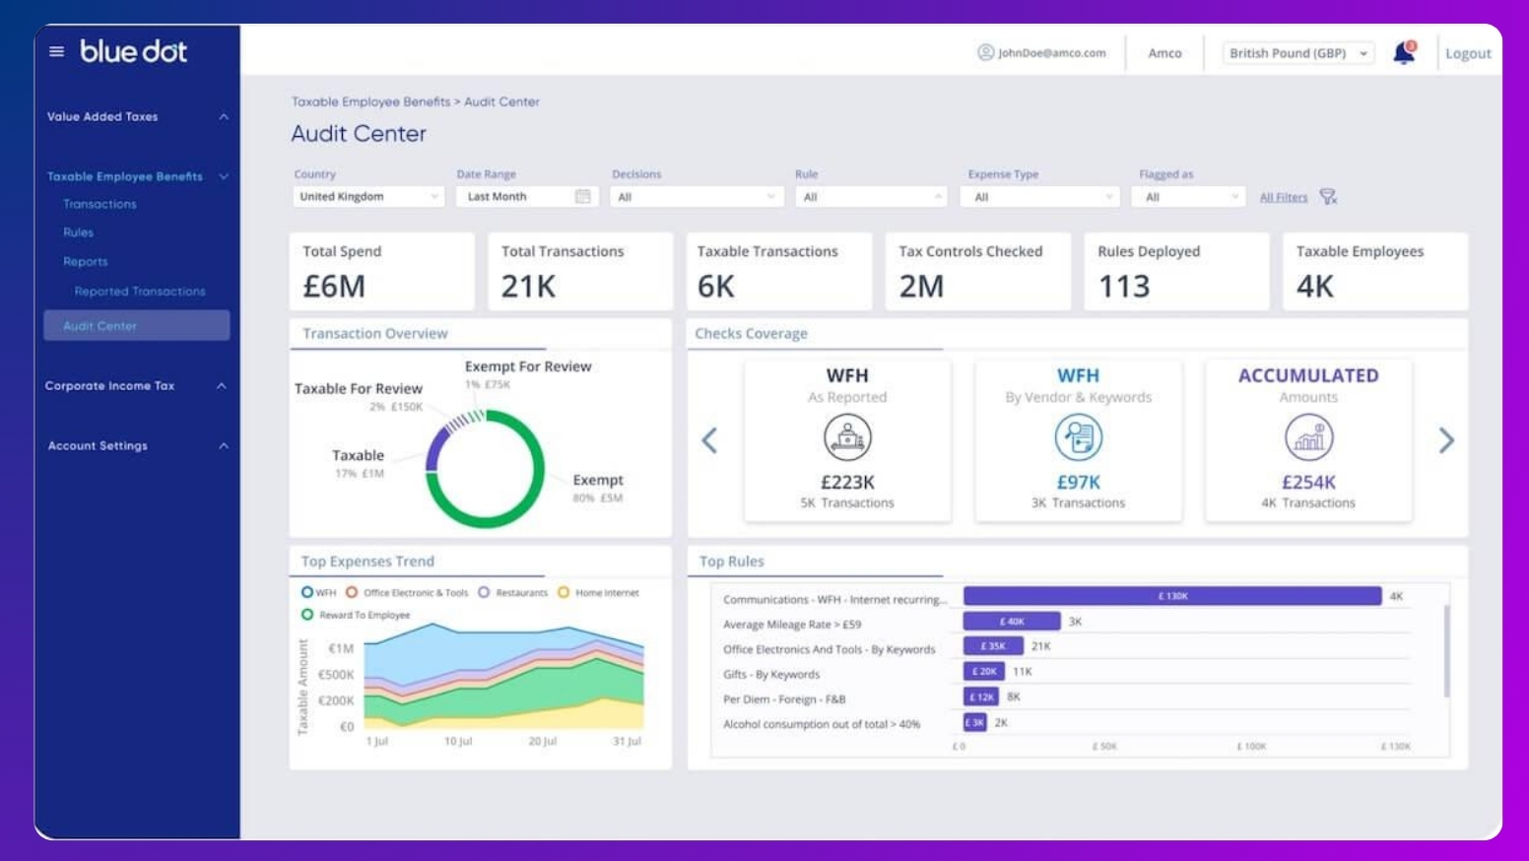Open the Date Range calendar icon
This screenshot has width=1529, height=861.
pos(582,197)
